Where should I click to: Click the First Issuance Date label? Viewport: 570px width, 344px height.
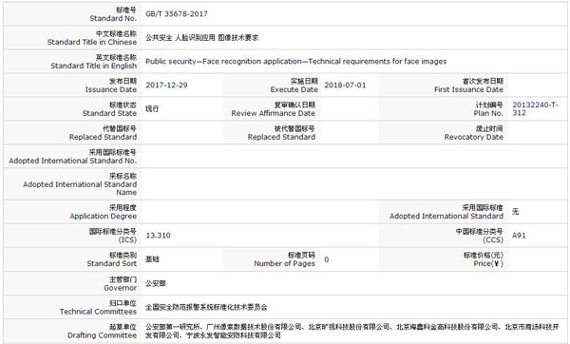pos(468,86)
